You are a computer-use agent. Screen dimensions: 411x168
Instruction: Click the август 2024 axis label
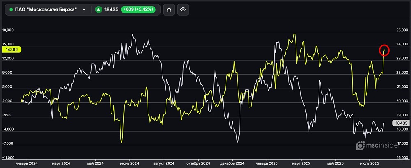click(x=164, y=163)
